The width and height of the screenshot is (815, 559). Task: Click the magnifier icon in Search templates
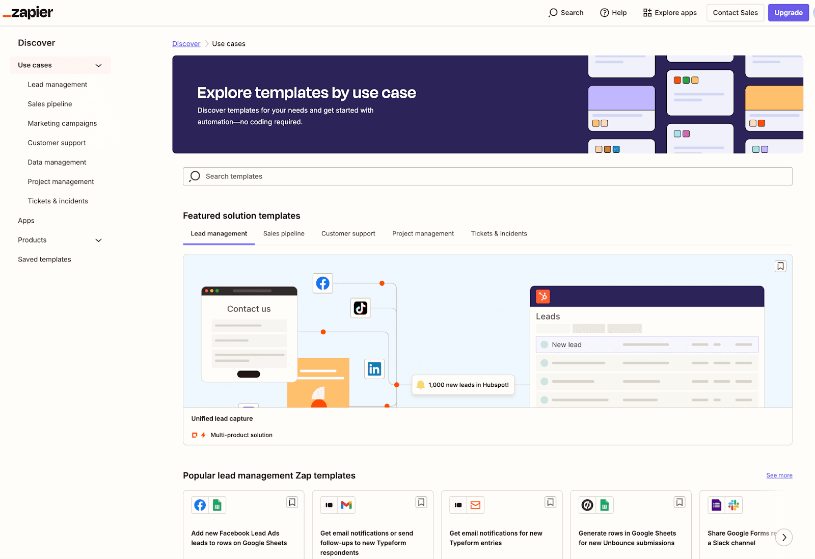click(x=195, y=176)
